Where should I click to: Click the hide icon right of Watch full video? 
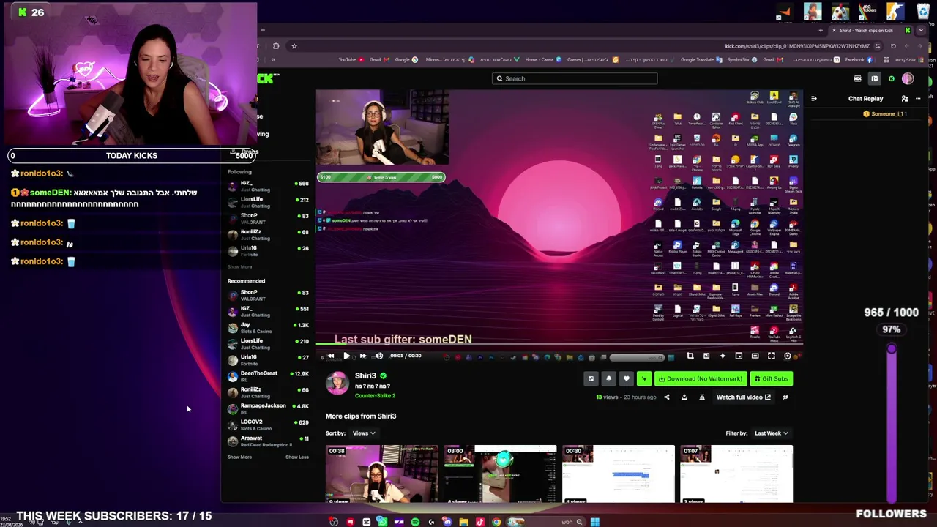coord(785,397)
